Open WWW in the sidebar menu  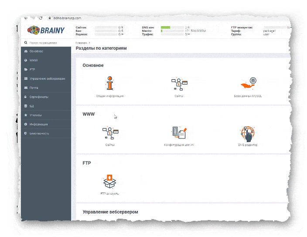click(46, 60)
